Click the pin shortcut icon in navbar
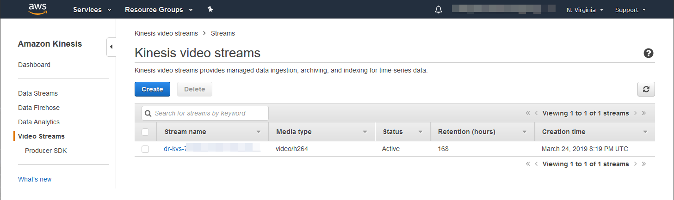 tap(210, 10)
